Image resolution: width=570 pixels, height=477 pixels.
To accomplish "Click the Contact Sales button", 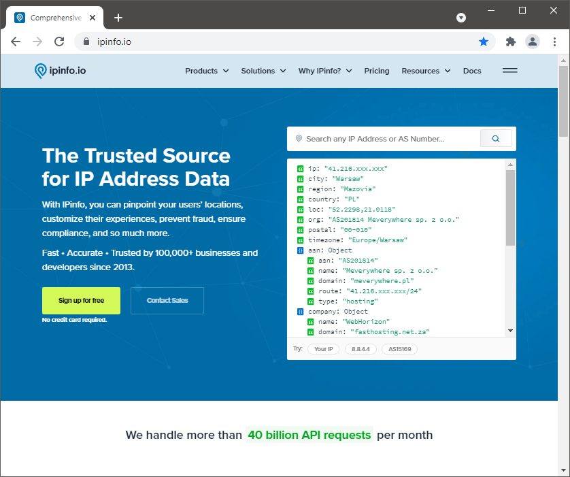I will click(x=167, y=300).
